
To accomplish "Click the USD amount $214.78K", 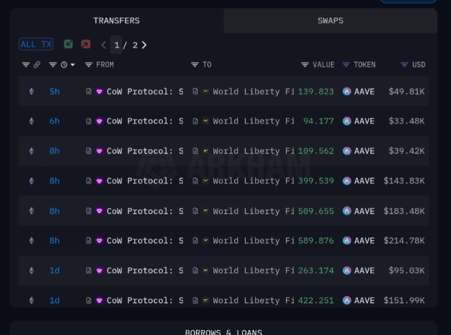I will pyautogui.click(x=404, y=241).
